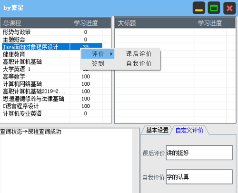238x193 pixels.
Task: Expand the 评价 submenu arrow
Action: click(111, 54)
